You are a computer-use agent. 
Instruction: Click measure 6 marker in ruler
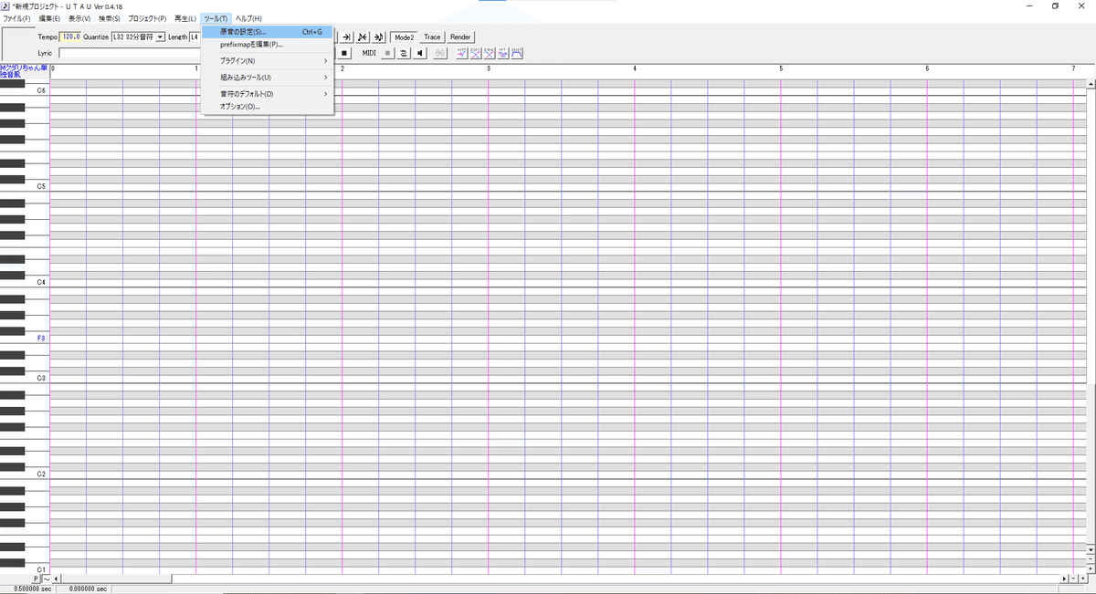(928, 68)
